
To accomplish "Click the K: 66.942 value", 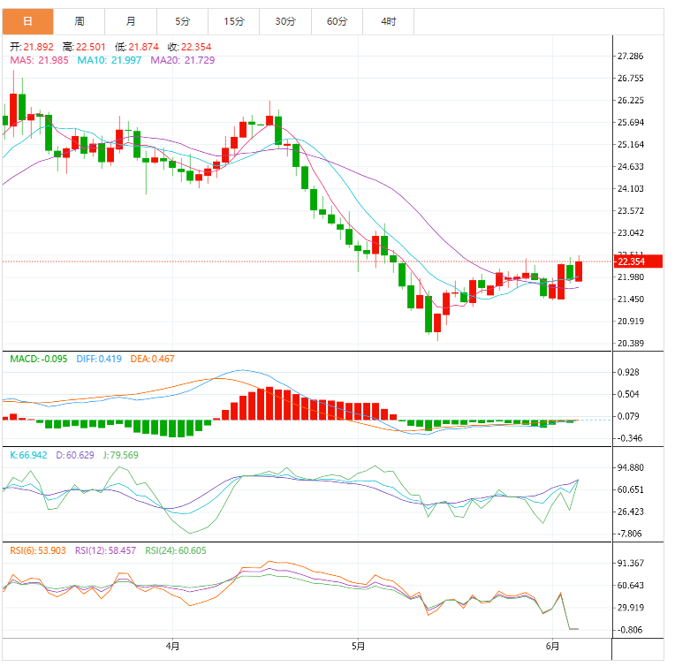I will 28,455.
